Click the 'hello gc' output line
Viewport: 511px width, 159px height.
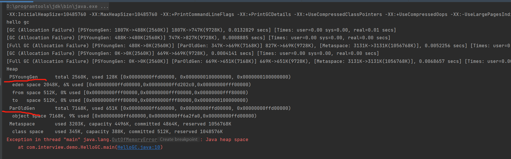click(18, 22)
